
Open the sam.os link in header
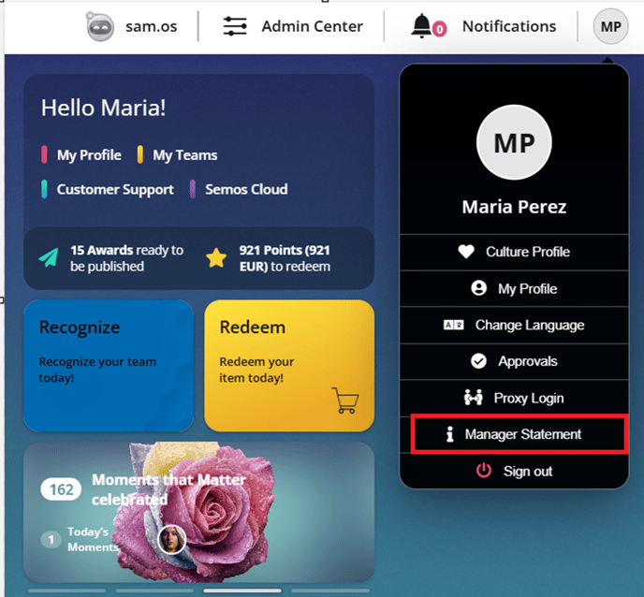point(151,26)
